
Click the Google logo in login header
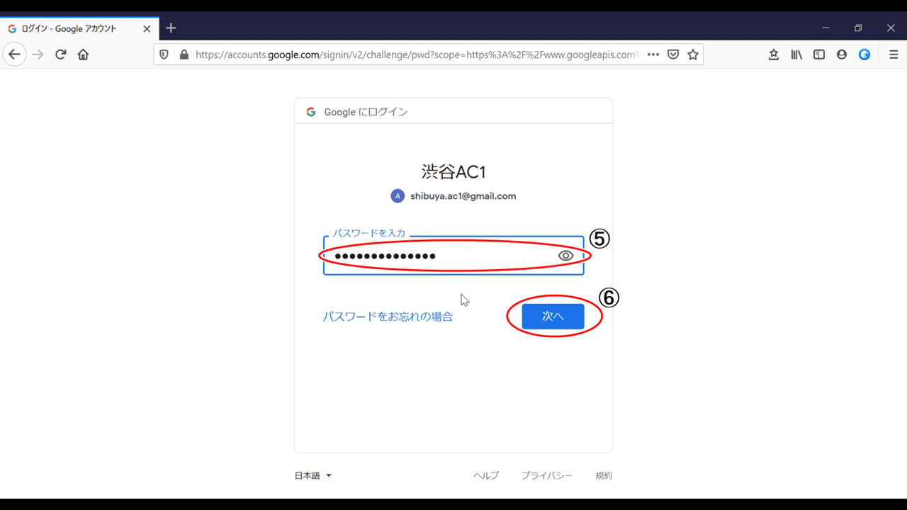310,112
